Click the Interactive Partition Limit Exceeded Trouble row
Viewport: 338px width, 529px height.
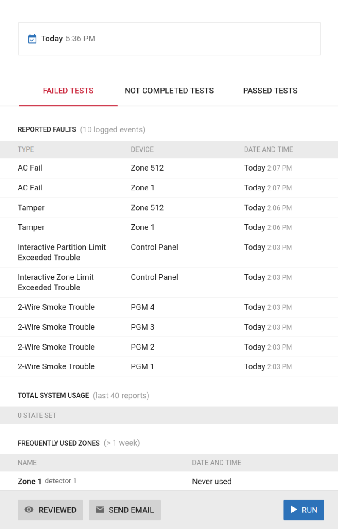[169, 252]
